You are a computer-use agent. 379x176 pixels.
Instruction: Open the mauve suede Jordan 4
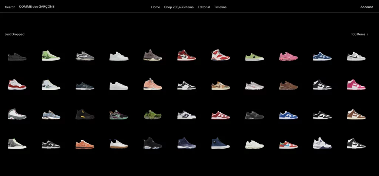tap(152, 55)
